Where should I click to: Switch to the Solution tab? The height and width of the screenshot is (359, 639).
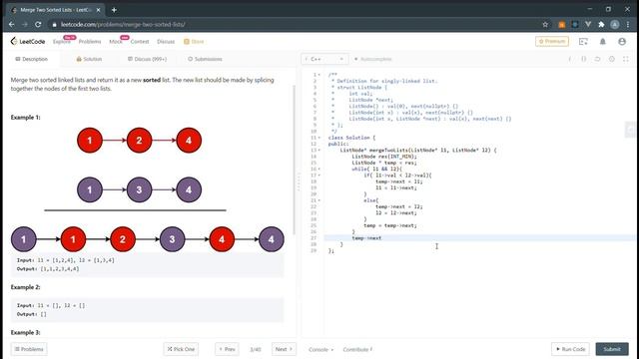pyautogui.click(x=89, y=59)
